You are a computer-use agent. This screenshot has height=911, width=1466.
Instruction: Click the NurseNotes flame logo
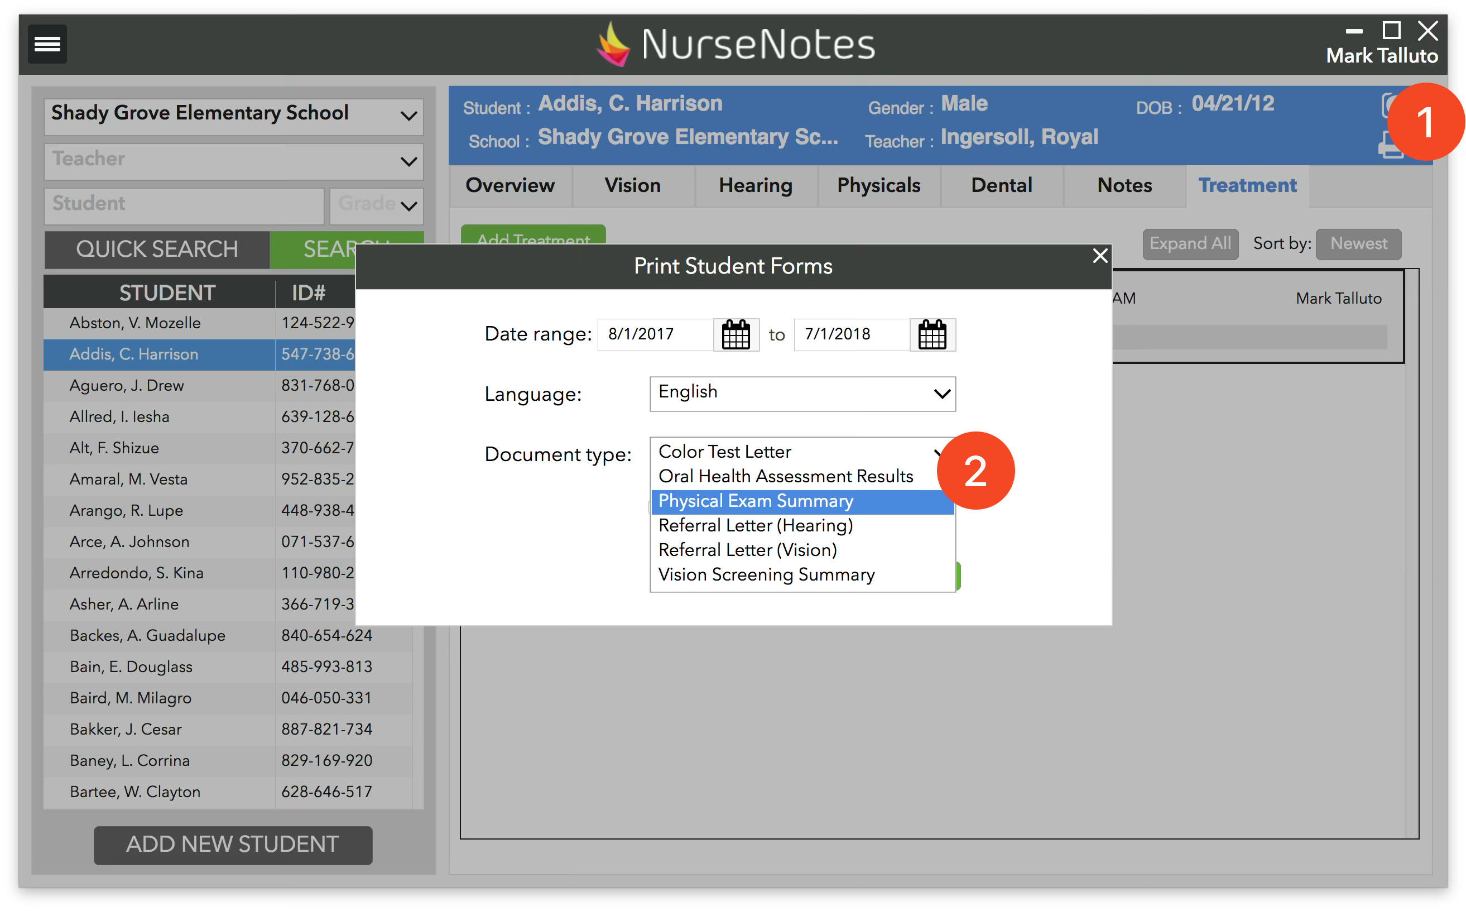pyautogui.click(x=613, y=44)
